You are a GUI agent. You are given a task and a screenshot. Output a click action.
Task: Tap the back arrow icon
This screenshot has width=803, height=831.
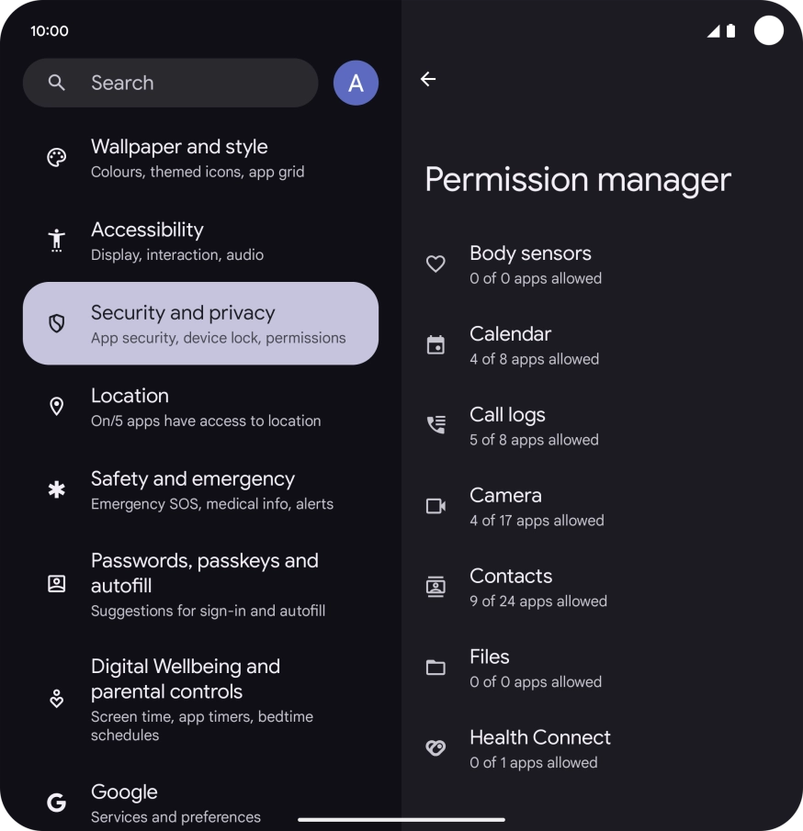(428, 79)
